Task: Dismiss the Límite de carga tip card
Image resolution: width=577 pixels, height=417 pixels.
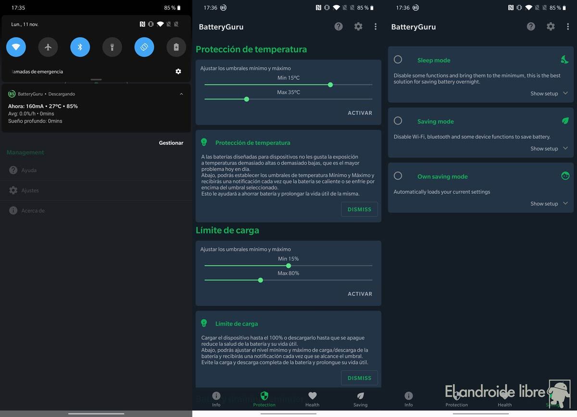Action: click(x=360, y=378)
